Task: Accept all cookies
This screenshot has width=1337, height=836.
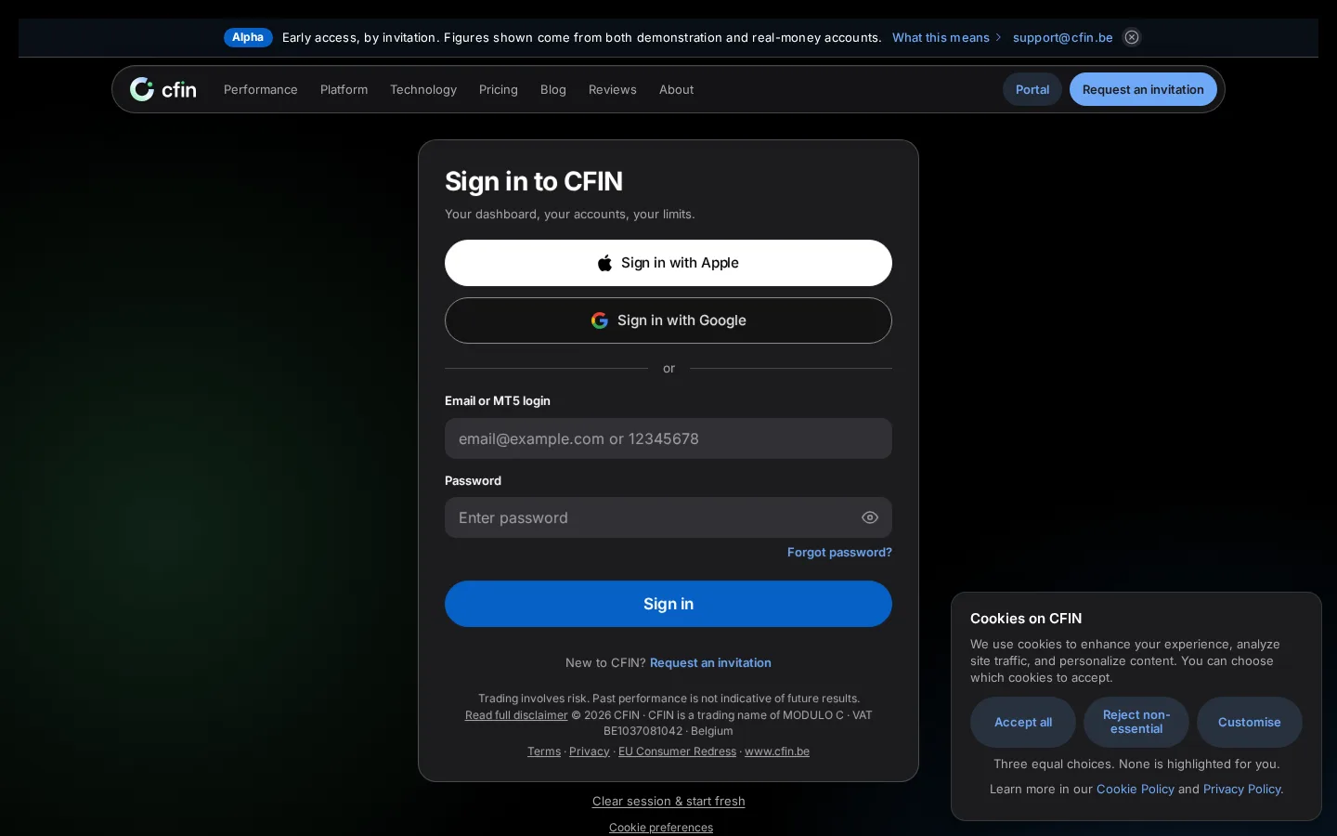Action: tap(1023, 722)
